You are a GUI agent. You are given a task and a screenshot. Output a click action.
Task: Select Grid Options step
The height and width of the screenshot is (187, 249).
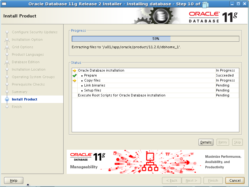click(22, 47)
